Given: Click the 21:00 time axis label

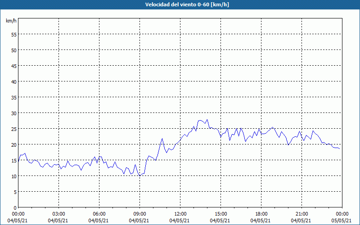Looking at the screenshot, I should (x=301, y=214).
